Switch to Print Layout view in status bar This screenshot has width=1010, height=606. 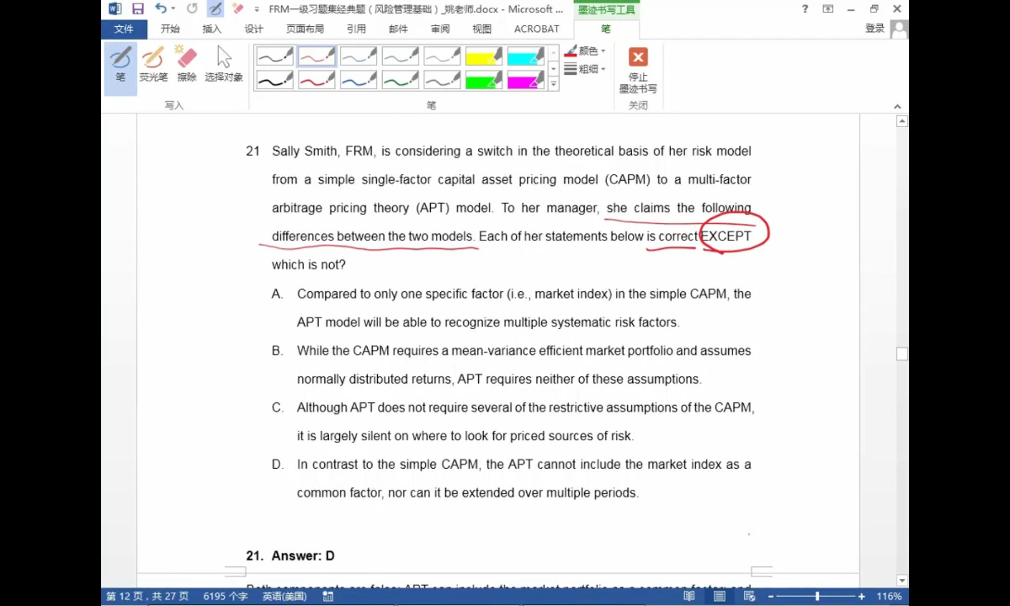pos(719,596)
